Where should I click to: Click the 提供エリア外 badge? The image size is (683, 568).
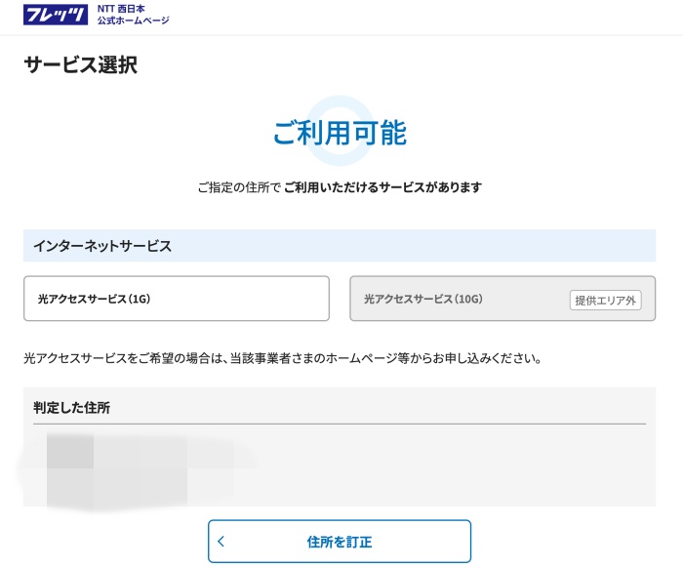tap(605, 301)
